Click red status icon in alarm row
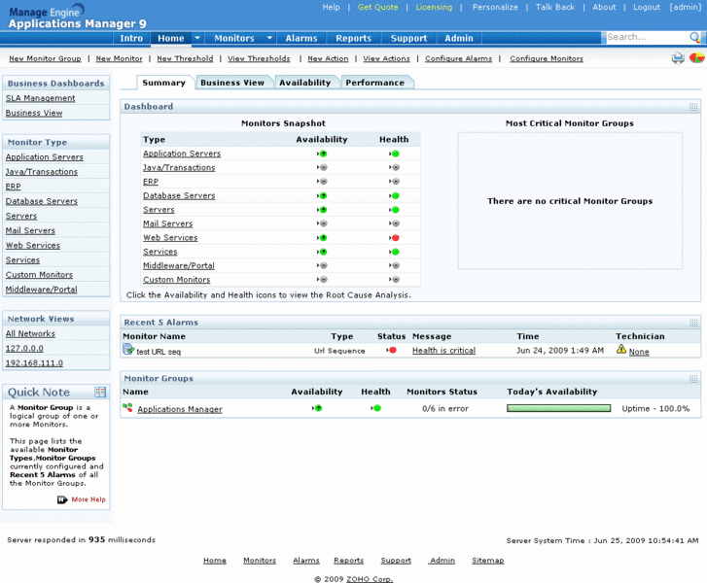The image size is (707, 583). tap(391, 350)
